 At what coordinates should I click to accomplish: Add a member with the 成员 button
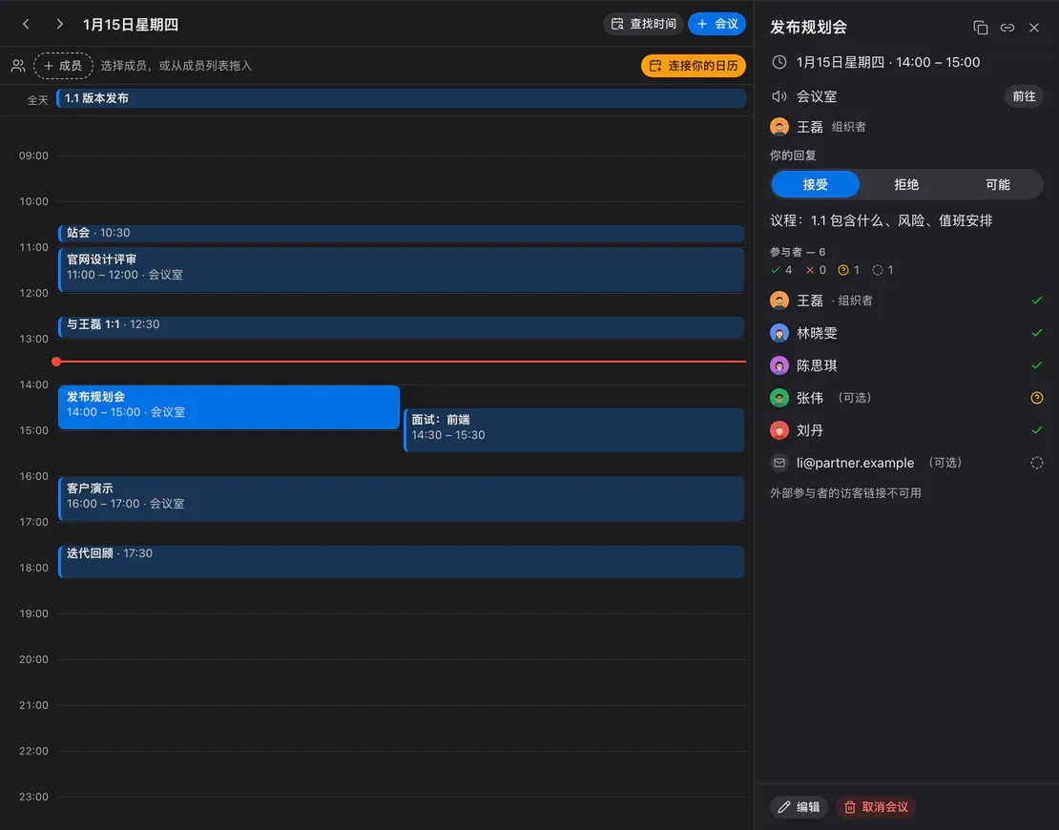point(63,66)
